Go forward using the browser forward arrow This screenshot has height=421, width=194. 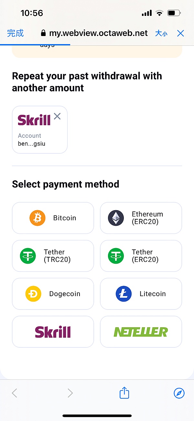pyautogui.click(x=70, y=393)
